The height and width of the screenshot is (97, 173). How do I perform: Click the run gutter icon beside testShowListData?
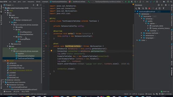coord(46,46)
